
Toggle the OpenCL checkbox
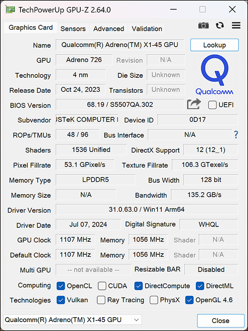61,286
